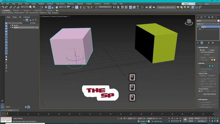Select the Select and Link tool
Screen dimensions: 220x124
click(11, 7)
